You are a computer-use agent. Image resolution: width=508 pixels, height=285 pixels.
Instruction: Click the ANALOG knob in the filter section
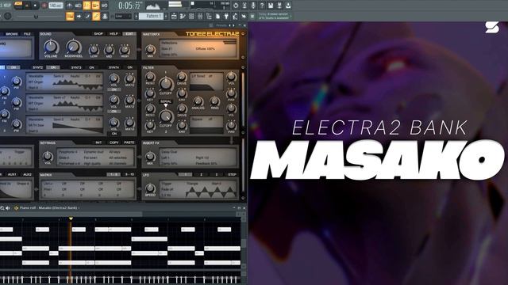[198, 101]
